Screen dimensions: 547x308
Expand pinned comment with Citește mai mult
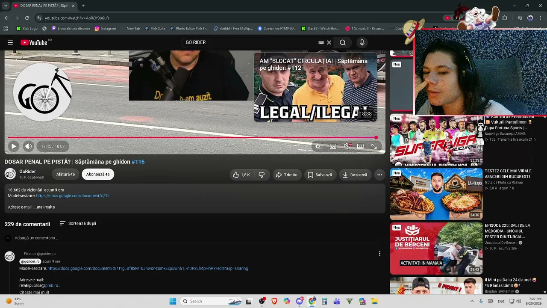[x=34, y=292]
